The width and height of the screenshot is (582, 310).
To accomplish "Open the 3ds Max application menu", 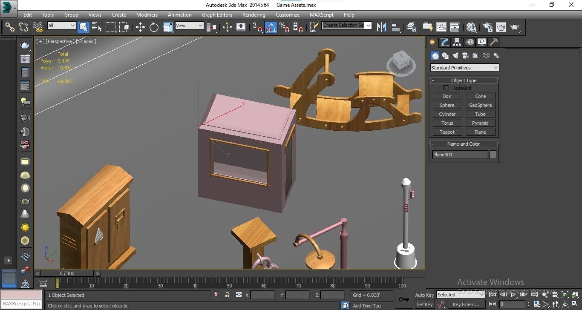I will coord(8,8).
